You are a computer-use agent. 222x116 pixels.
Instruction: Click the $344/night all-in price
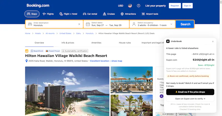tap(203, 60)
